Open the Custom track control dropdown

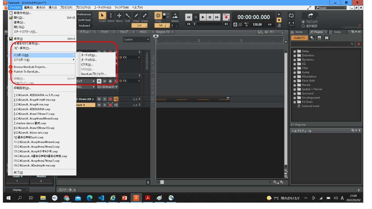(136, 39)
